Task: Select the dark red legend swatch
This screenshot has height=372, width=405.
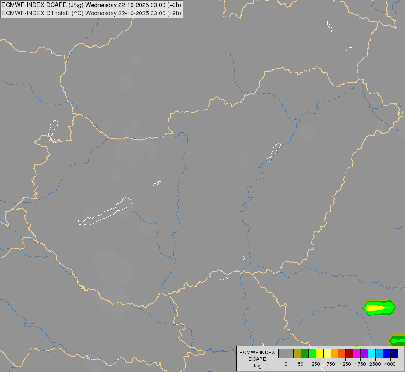Action: pos(350,354)
